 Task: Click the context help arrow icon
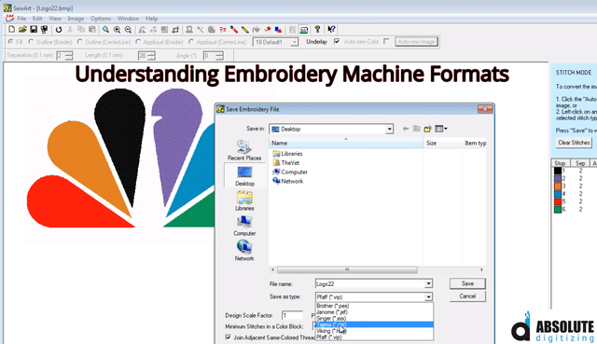click(331, 29)
